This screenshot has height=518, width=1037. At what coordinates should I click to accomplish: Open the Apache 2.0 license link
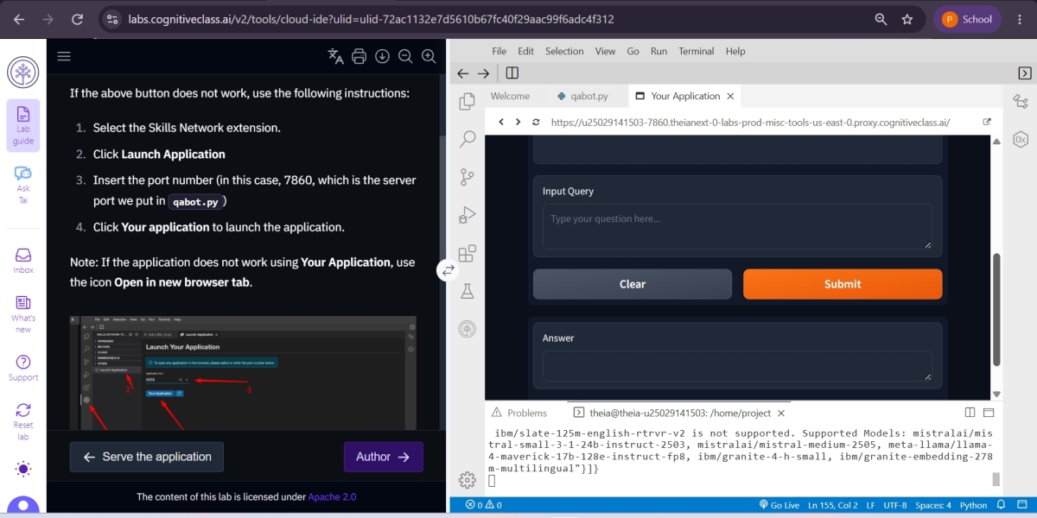332,496
